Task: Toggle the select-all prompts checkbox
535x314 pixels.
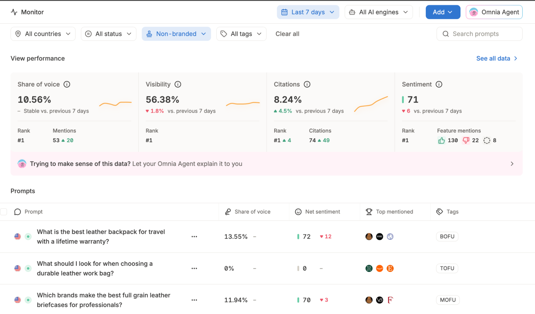Action: 3,212
